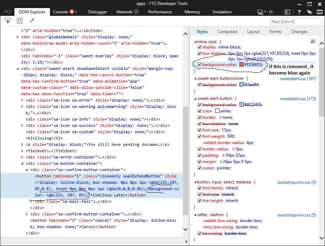Collapse the Inline style rule
325x246 pixels.
195,41
